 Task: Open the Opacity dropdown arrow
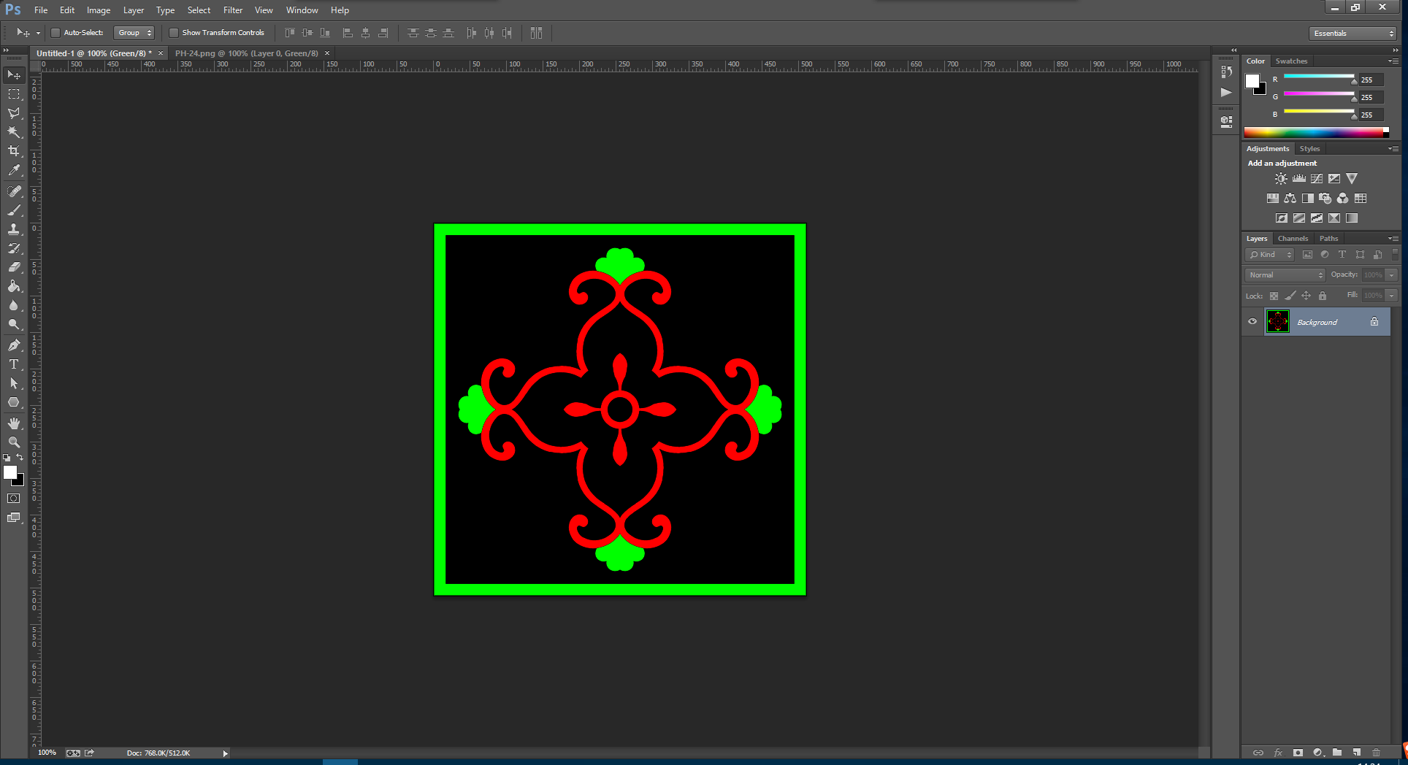pos(1392,275)
